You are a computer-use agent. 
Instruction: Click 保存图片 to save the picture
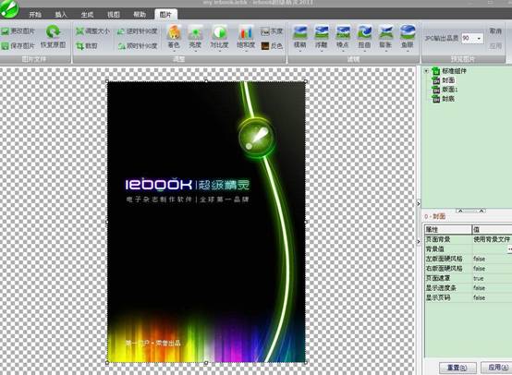[18, 45]
